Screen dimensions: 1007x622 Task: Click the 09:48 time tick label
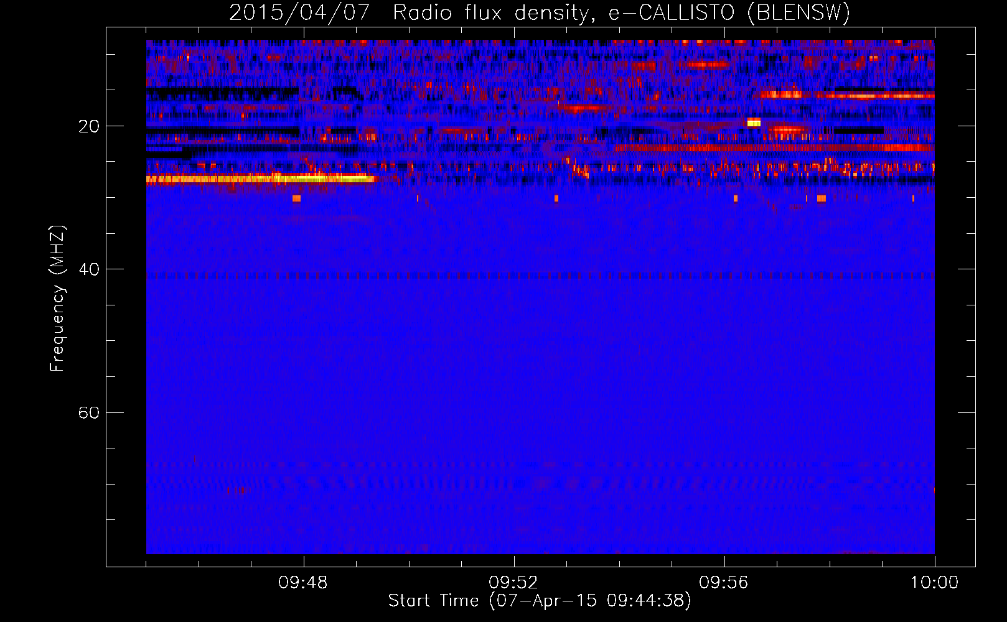pyautogui.click(x=303, y=583)
